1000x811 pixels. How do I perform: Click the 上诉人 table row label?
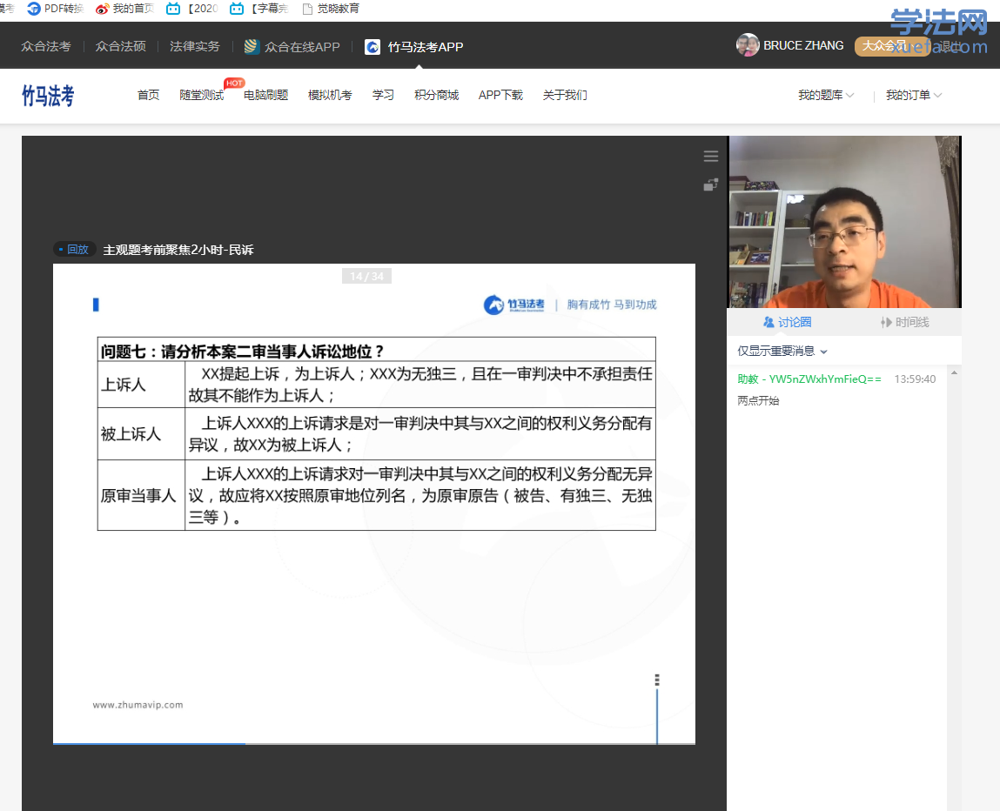tap(123, 385)
